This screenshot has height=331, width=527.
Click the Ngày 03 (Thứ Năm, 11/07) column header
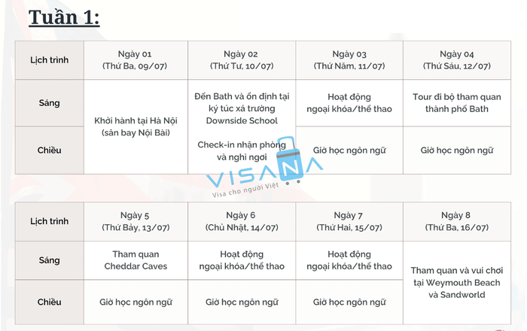click(x=349, y=60)
